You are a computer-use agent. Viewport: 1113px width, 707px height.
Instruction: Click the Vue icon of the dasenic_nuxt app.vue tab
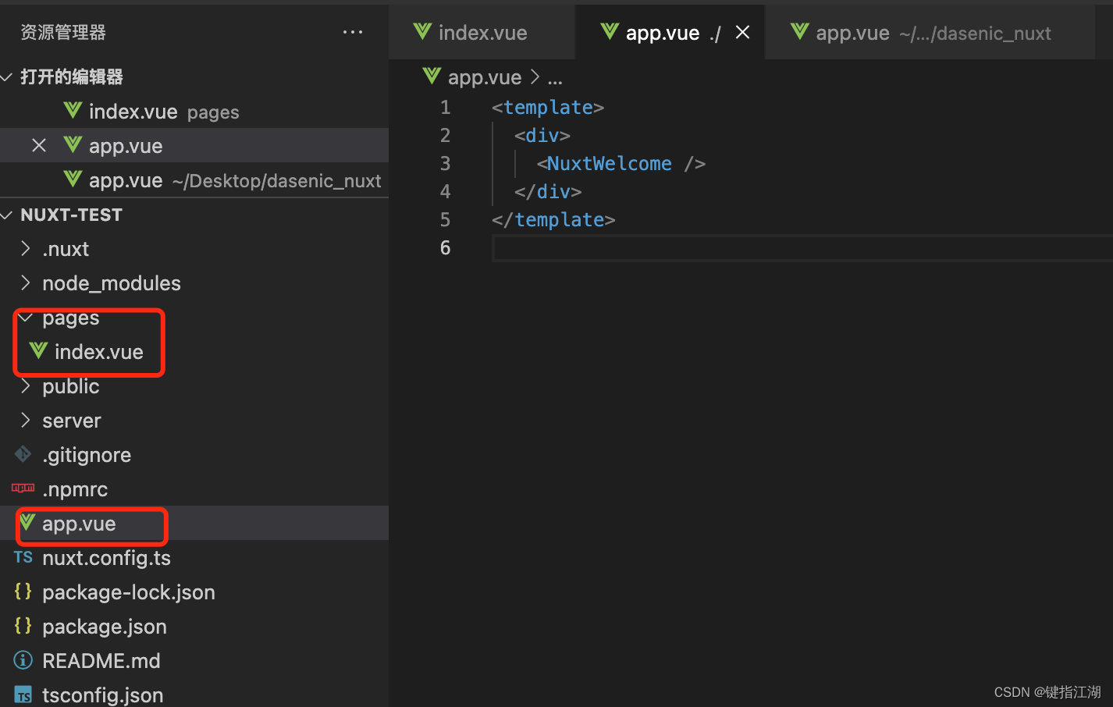tap(800, 31)
